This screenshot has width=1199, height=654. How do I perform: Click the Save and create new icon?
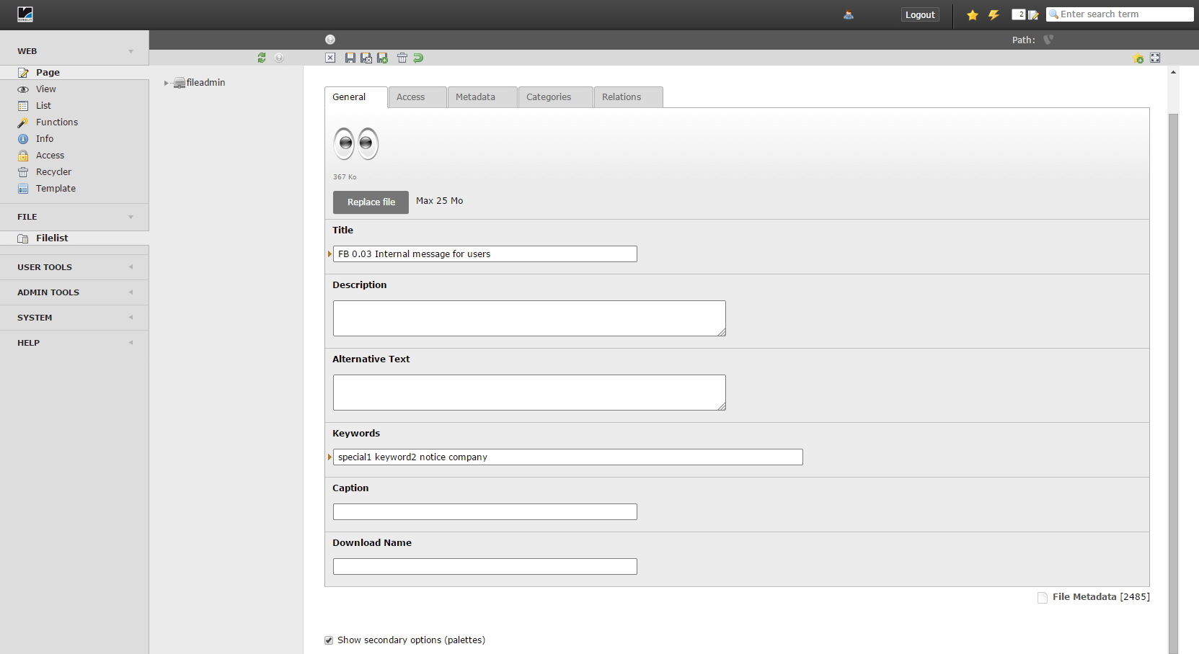[382, 58]
